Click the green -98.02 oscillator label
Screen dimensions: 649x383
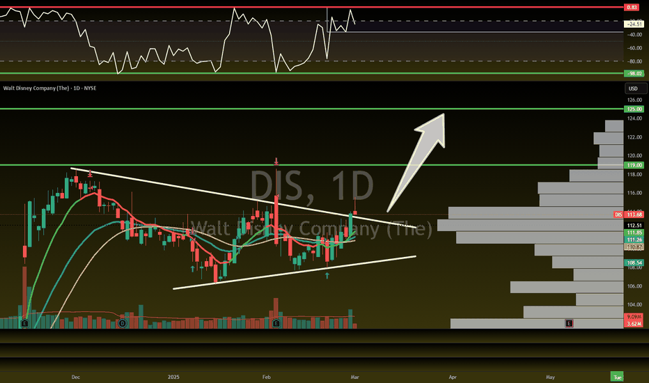coord(634,73)
